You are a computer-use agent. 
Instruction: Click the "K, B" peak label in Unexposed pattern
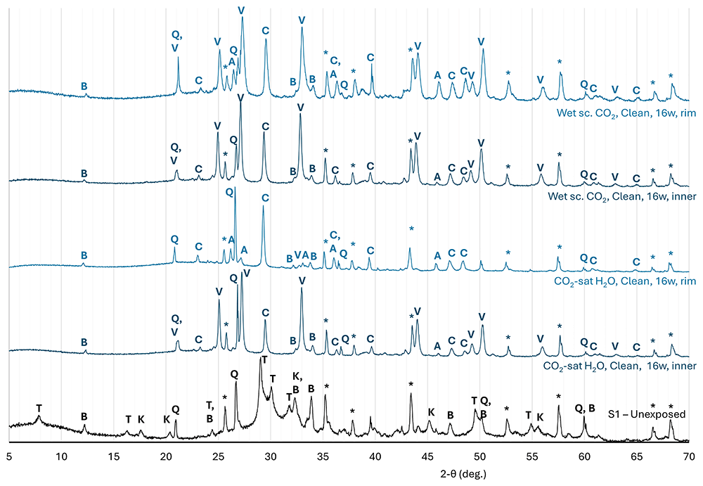296,383
